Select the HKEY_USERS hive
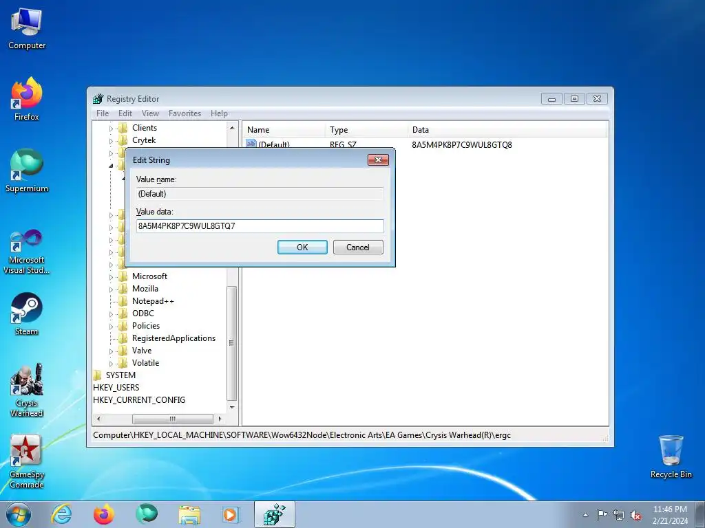This screenshot has width=705, height=528. pos(116,388)
